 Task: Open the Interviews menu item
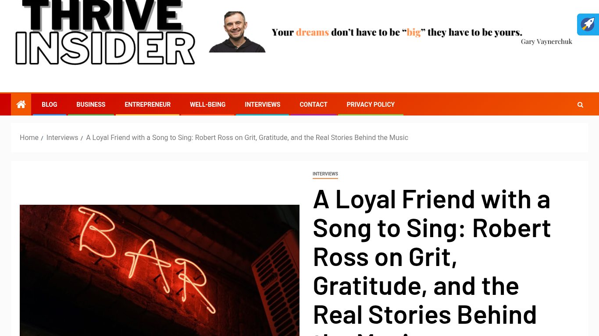pyautogui.click(x=262, y=105)
